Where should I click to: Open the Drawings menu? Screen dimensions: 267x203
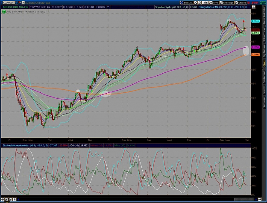[x=226, y=3]
